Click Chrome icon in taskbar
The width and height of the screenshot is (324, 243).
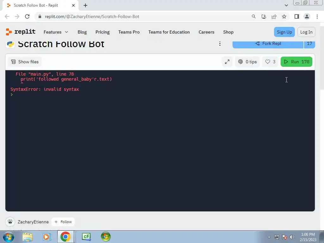point(65,237)
